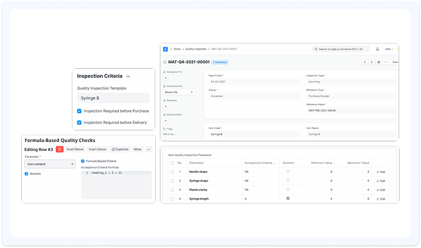Toggle the Numeric checkbox under Iron content
This screenshot has width=421, height=248.
coord(26,174)
